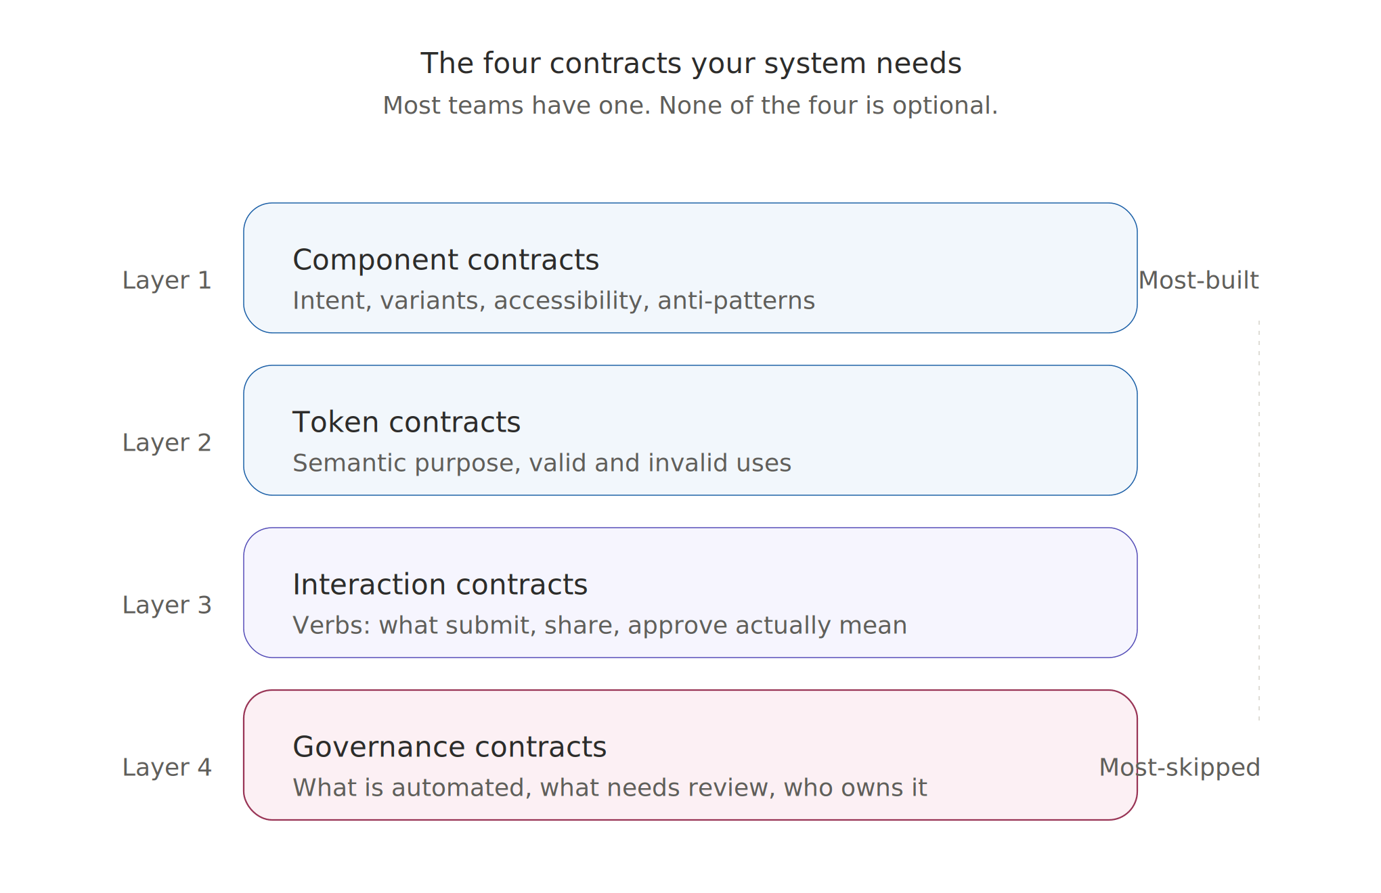
Task: Click the 'Governance contracts' heading text
Action: point(450,747)
